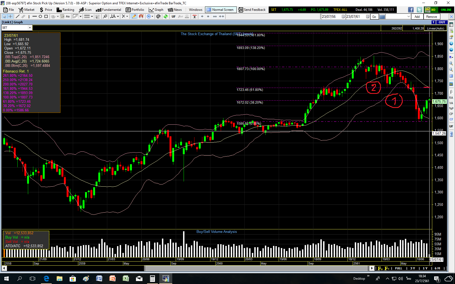Toggle the T button in graph header
Image resolution: width=455 pixels, height=284 pixels.
click(x=434, y=22)
